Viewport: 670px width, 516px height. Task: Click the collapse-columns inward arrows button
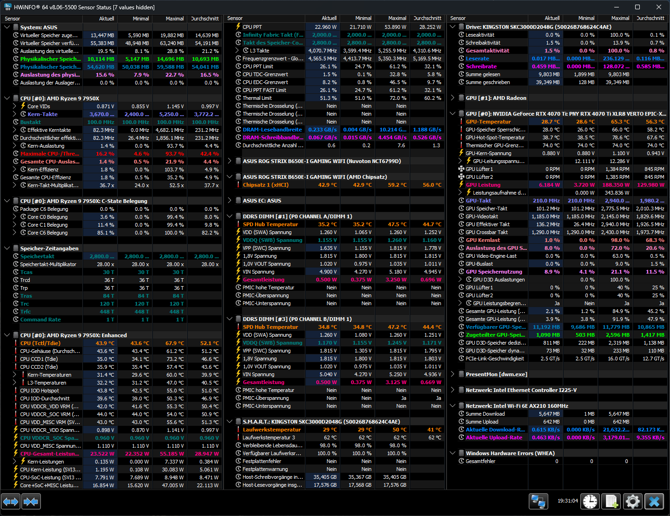click(x=31, y=502)
